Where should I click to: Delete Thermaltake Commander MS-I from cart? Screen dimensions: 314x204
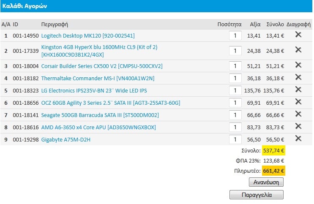tap(298, 77)
